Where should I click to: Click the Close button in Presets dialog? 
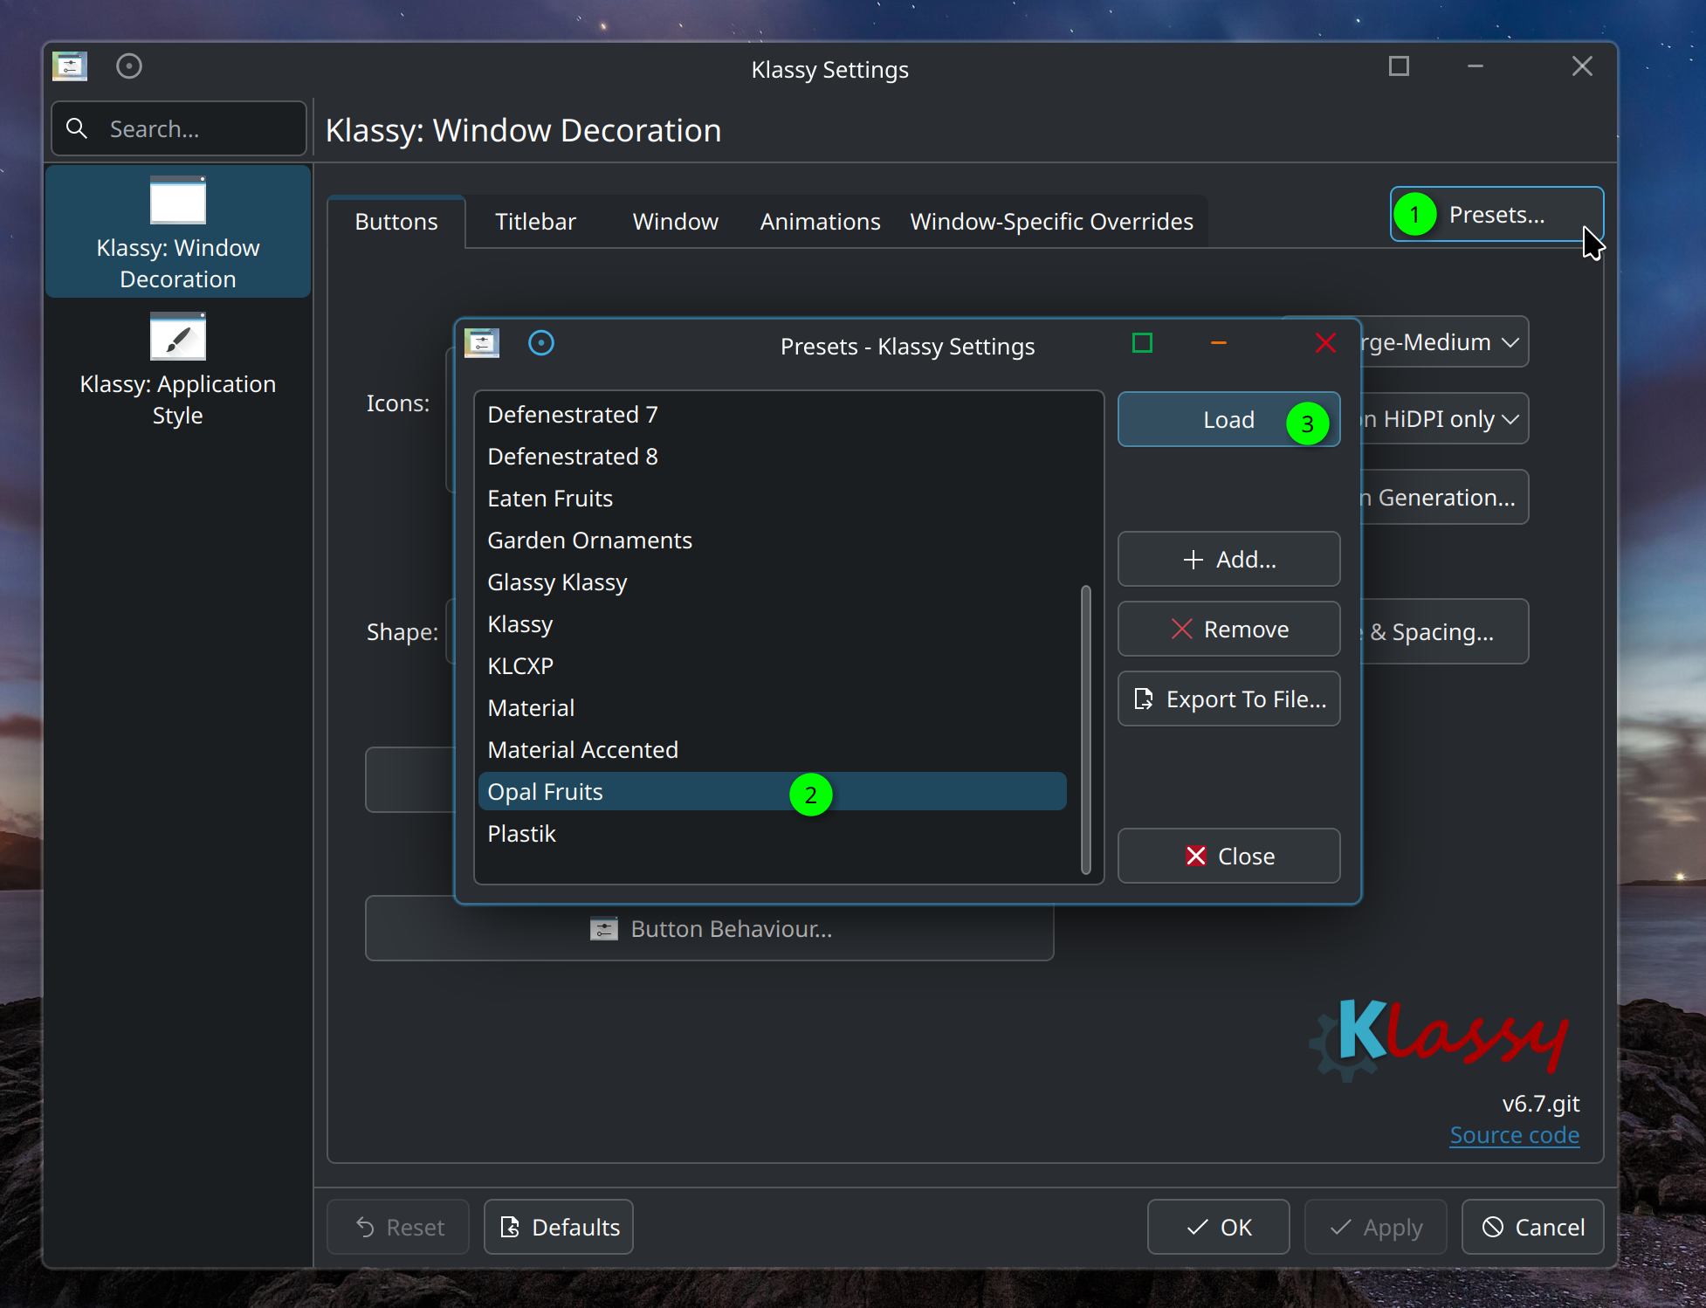(x=1228, y=856)
